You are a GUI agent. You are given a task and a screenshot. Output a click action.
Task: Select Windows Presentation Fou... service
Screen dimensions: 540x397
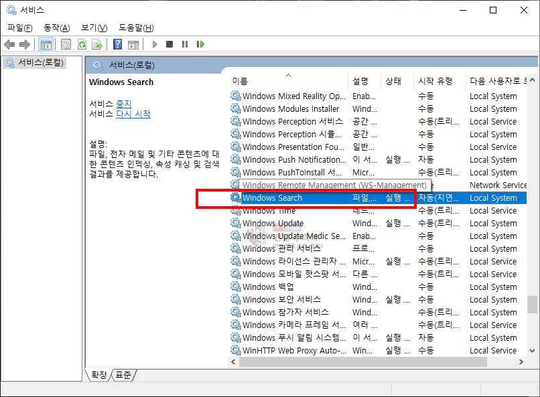coord(378,147)
